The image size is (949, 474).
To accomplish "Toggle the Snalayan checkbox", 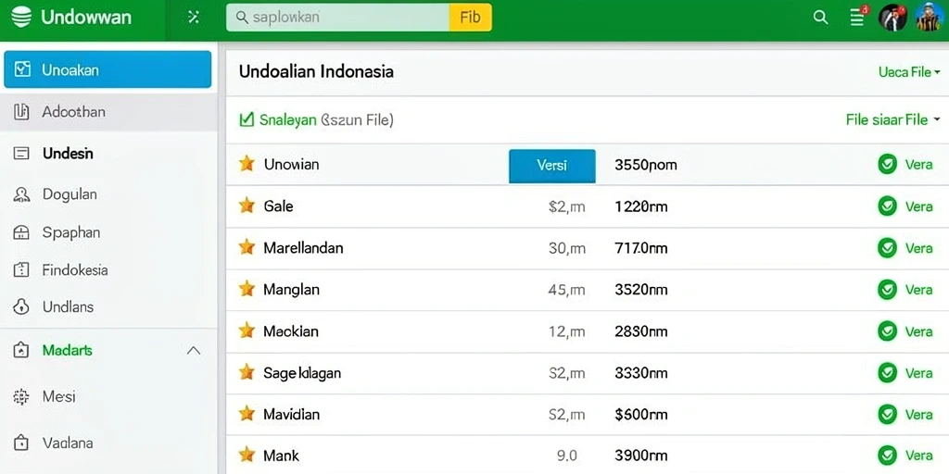I will 247,119.
